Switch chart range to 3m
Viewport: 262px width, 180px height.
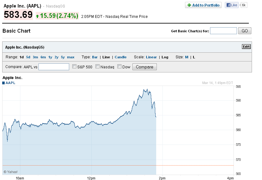click(35, 57)
